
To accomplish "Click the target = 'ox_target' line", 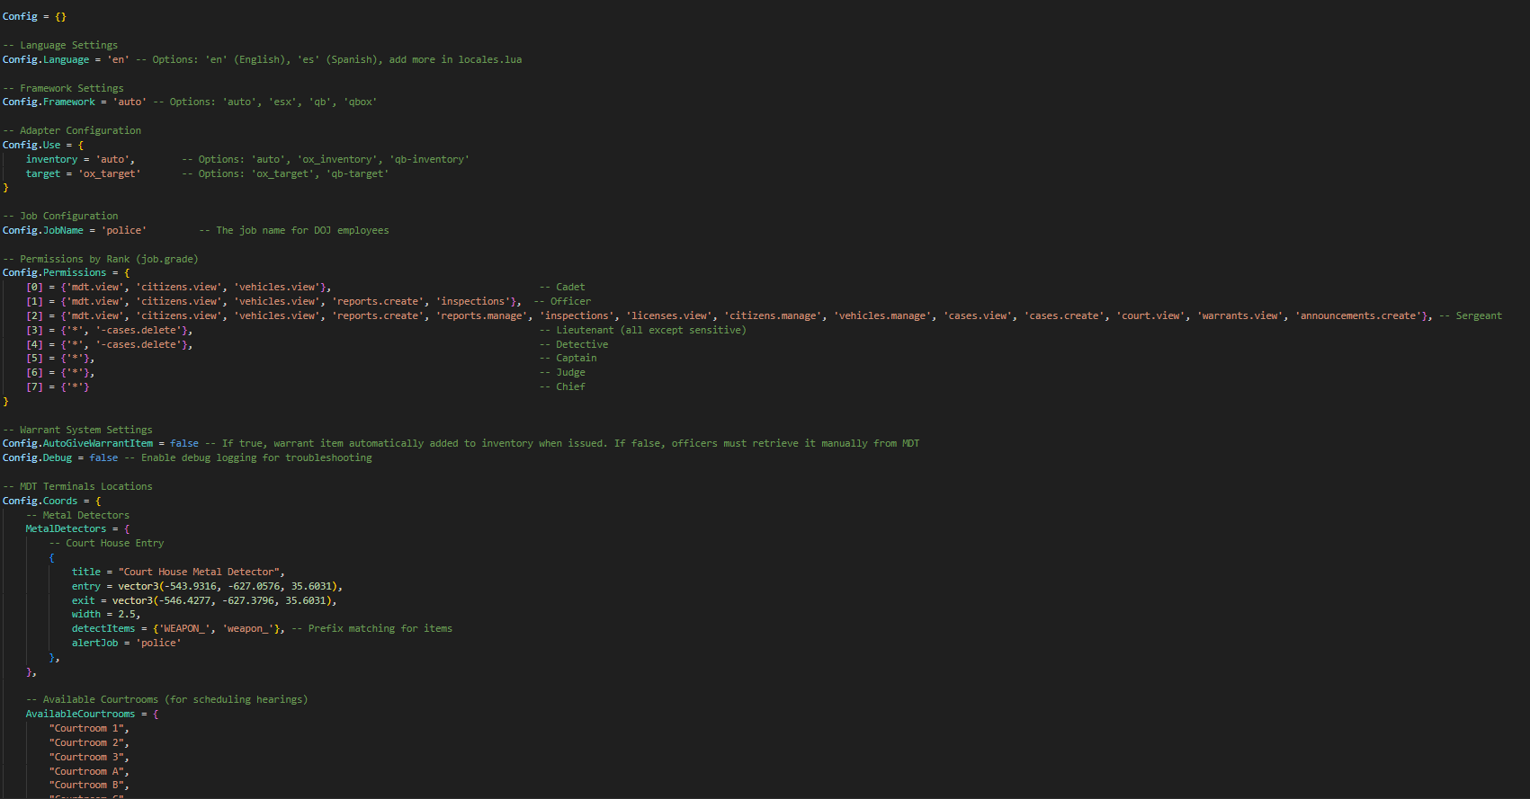I will 83,173.
